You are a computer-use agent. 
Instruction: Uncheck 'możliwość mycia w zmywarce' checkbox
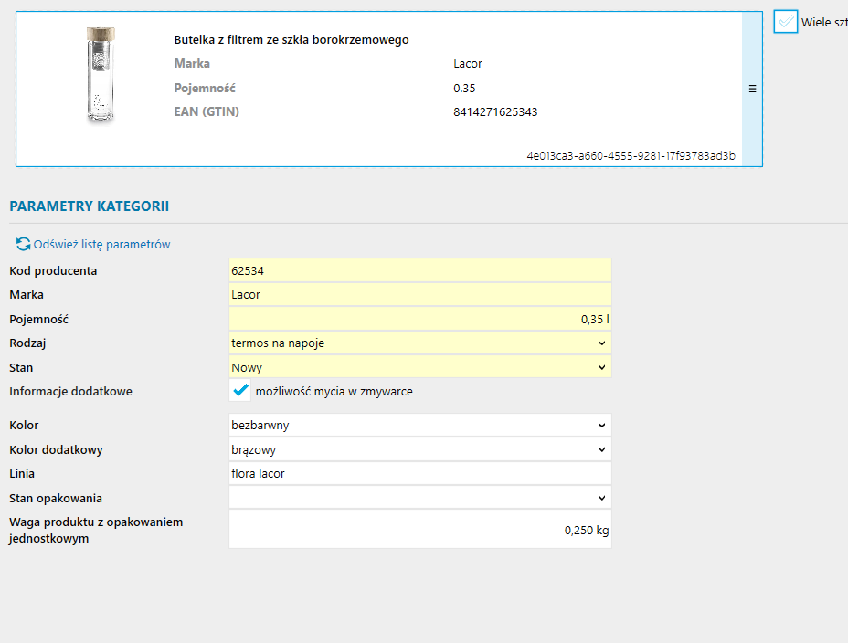pos(240,391)
